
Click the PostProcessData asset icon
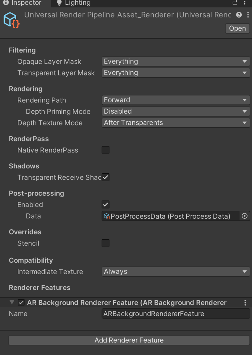click(106, 216)
